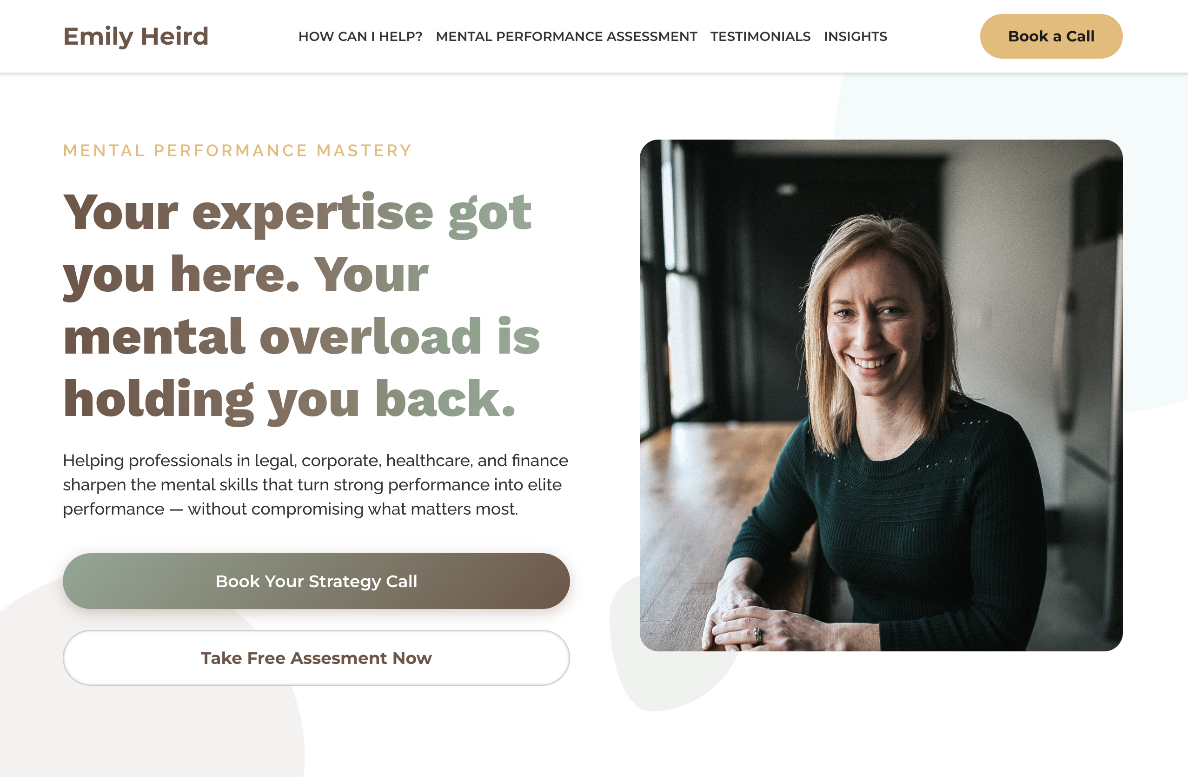This screenshot has height=777, width=1188.
Task: Click the ring on the woman's hand
Action: point(758,634)
